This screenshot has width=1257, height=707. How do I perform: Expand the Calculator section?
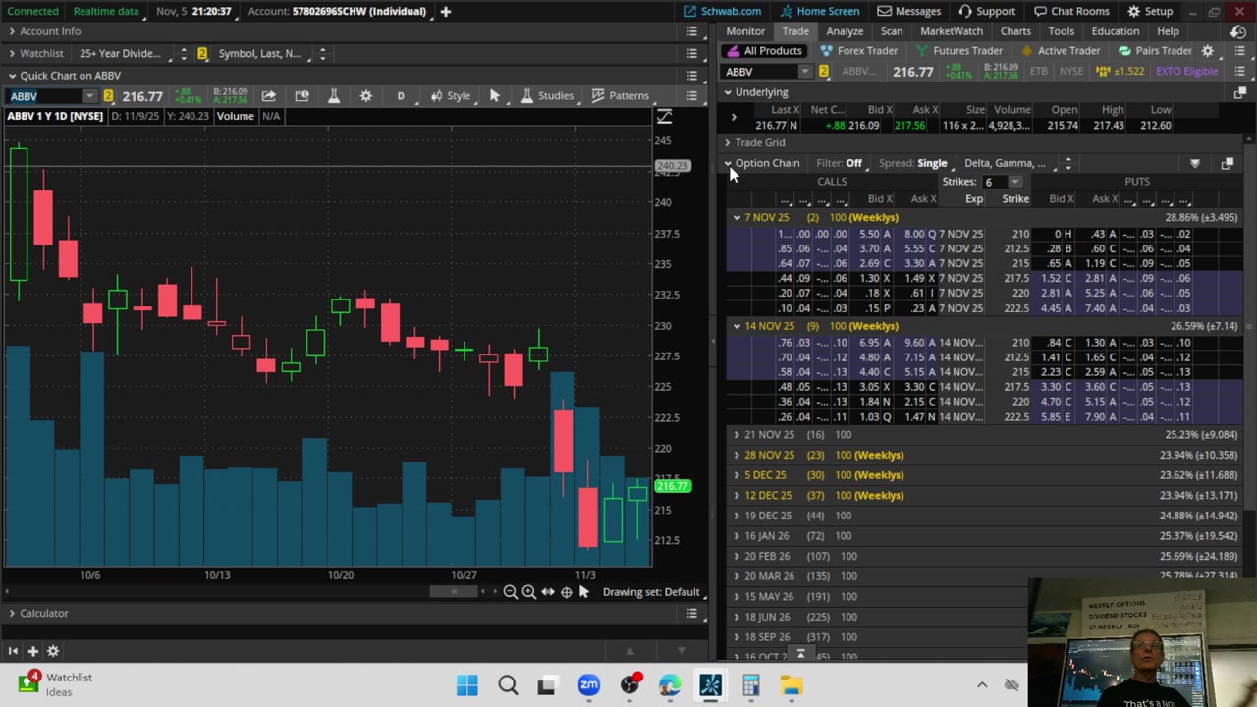(12, 613)
